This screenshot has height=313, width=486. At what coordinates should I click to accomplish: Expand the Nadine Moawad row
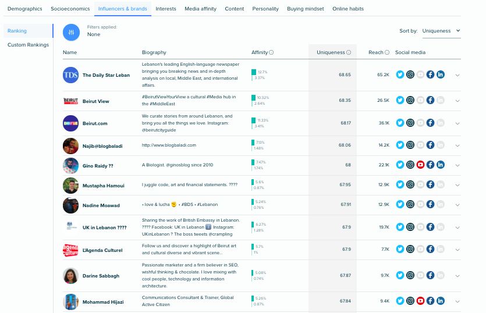click(457, 205)
